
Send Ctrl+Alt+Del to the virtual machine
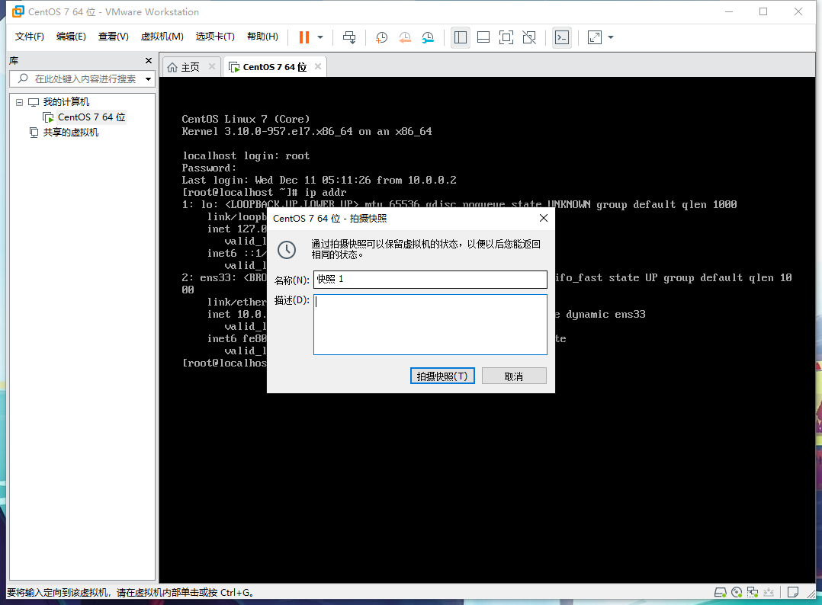click(349, 37)
